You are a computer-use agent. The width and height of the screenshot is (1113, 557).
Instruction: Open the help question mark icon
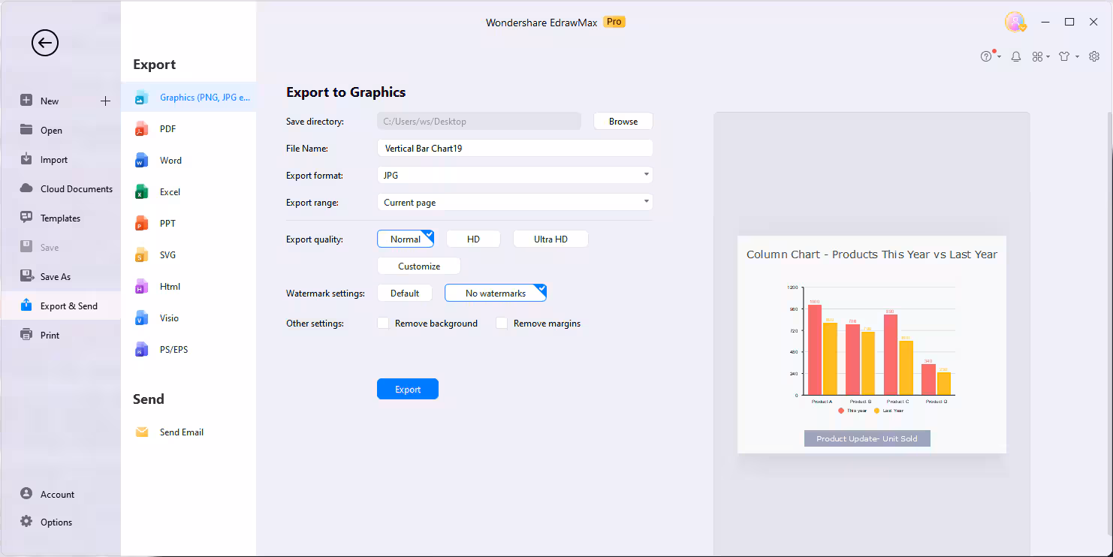point(987,56)
